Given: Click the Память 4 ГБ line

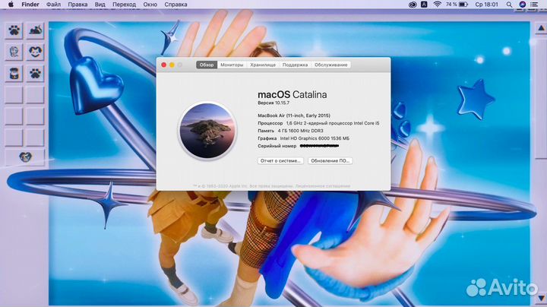Looking at the screenshot, I should point(290,131).
